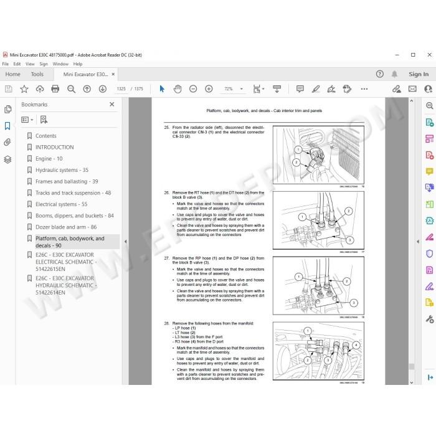Collapse the left navigation pane arrow
436x436 pixels.
pos(125,242)
